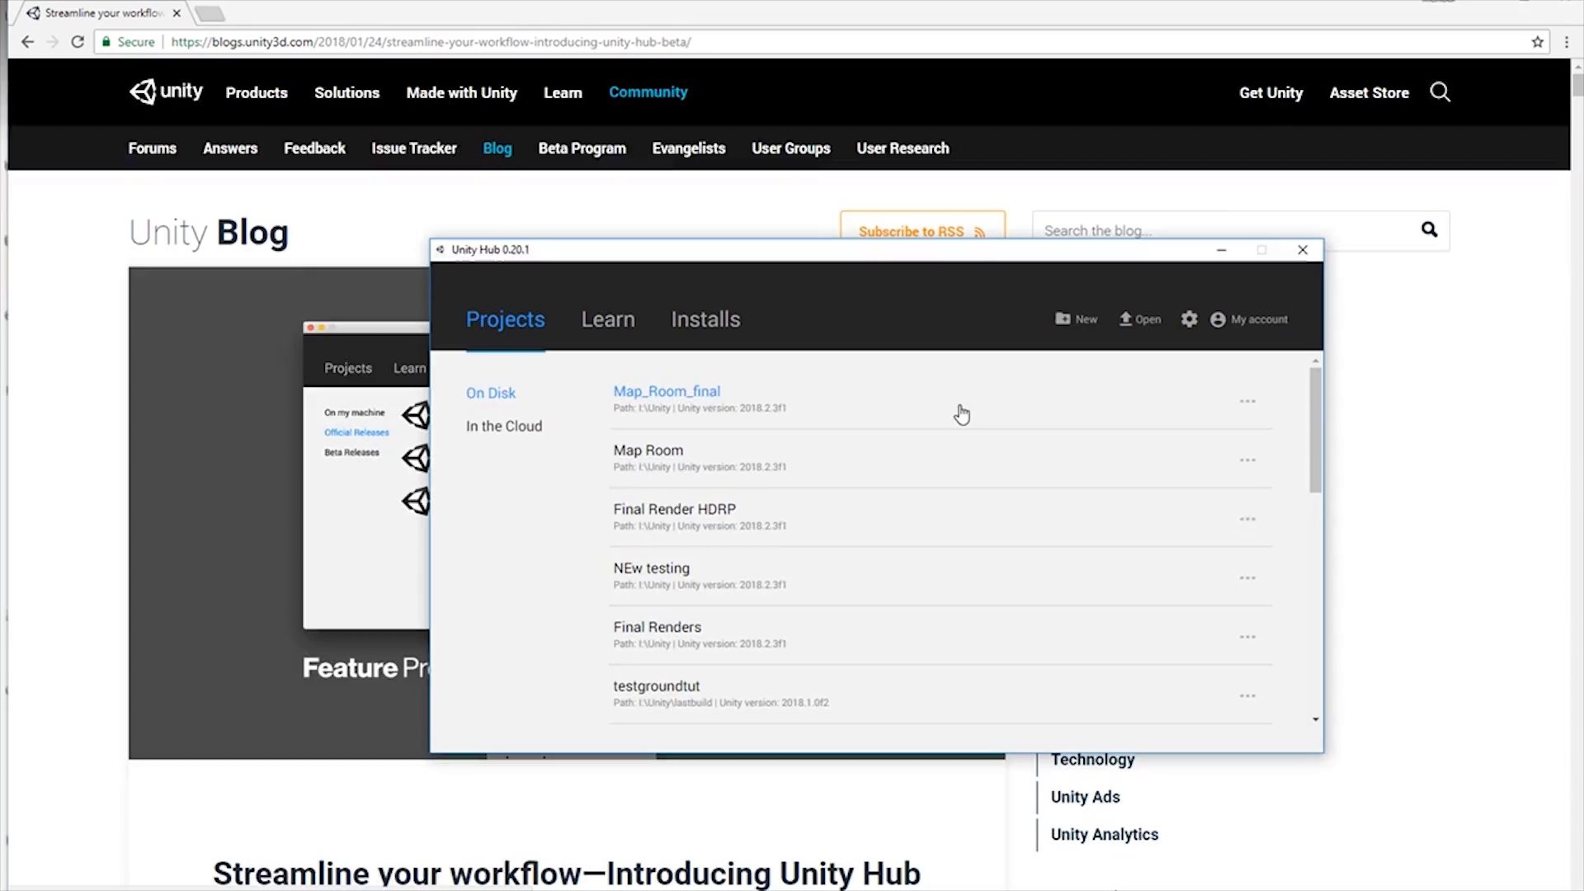Click the New project folder icon
Viewport: 1584px width, 891px height.
[x=1063, y=318]
